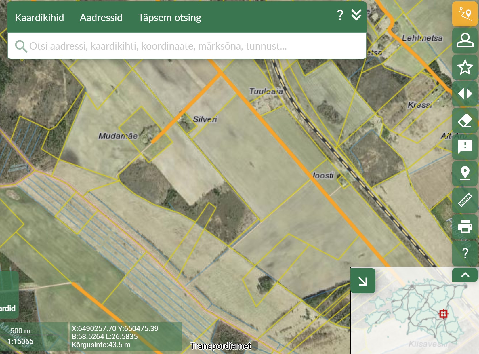
Task: Open help question mark in search header
Action: click(x=340, y=15)
